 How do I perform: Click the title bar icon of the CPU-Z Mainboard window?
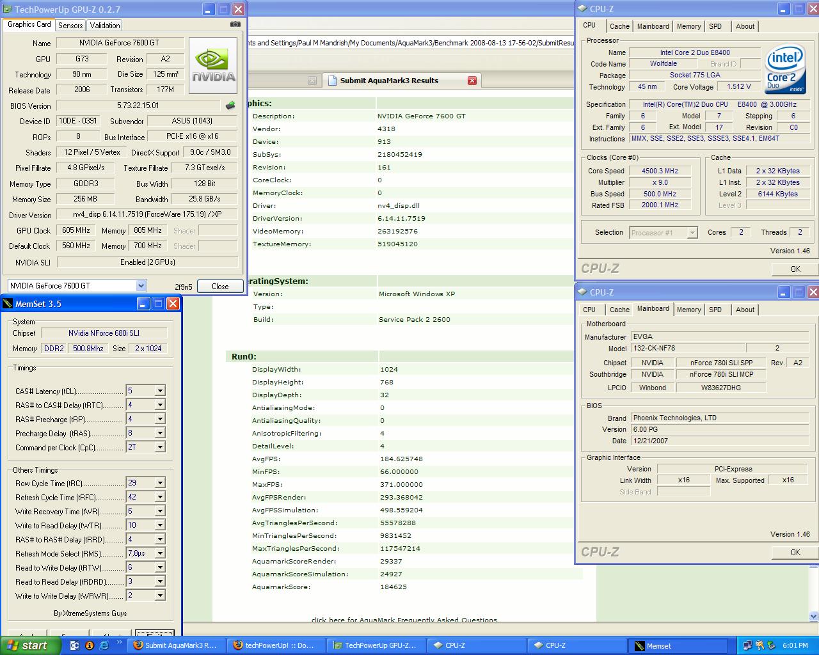click(x=582, y=292)
